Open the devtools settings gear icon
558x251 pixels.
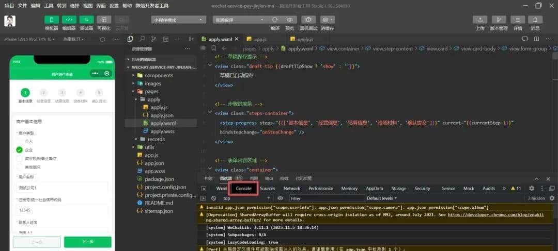[531, 189]
